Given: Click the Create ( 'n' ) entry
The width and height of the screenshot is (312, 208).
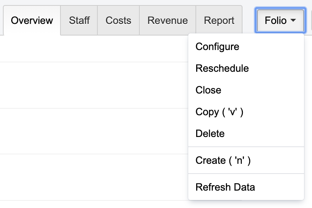Looking at the screenshot, I should point(223,160).
